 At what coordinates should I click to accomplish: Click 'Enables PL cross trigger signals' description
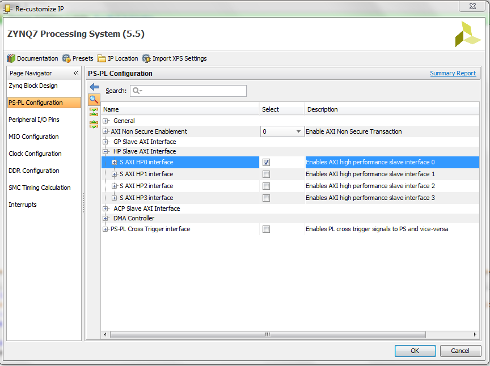tap(377, 229)
